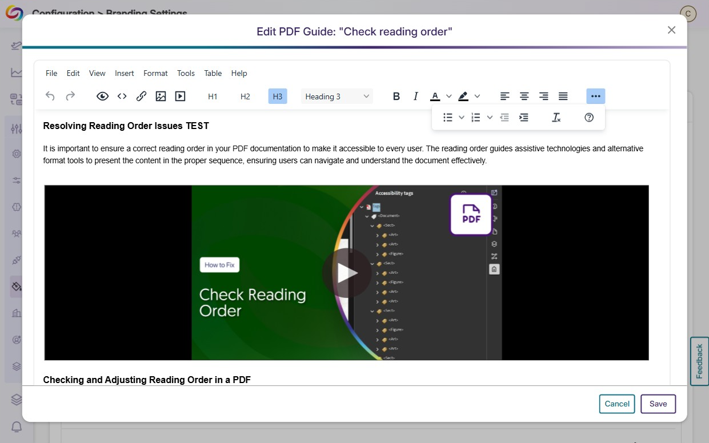The width and height of the screenshot is (709, 443).
Task: Open the Insert menu
Action: (125, 73)
